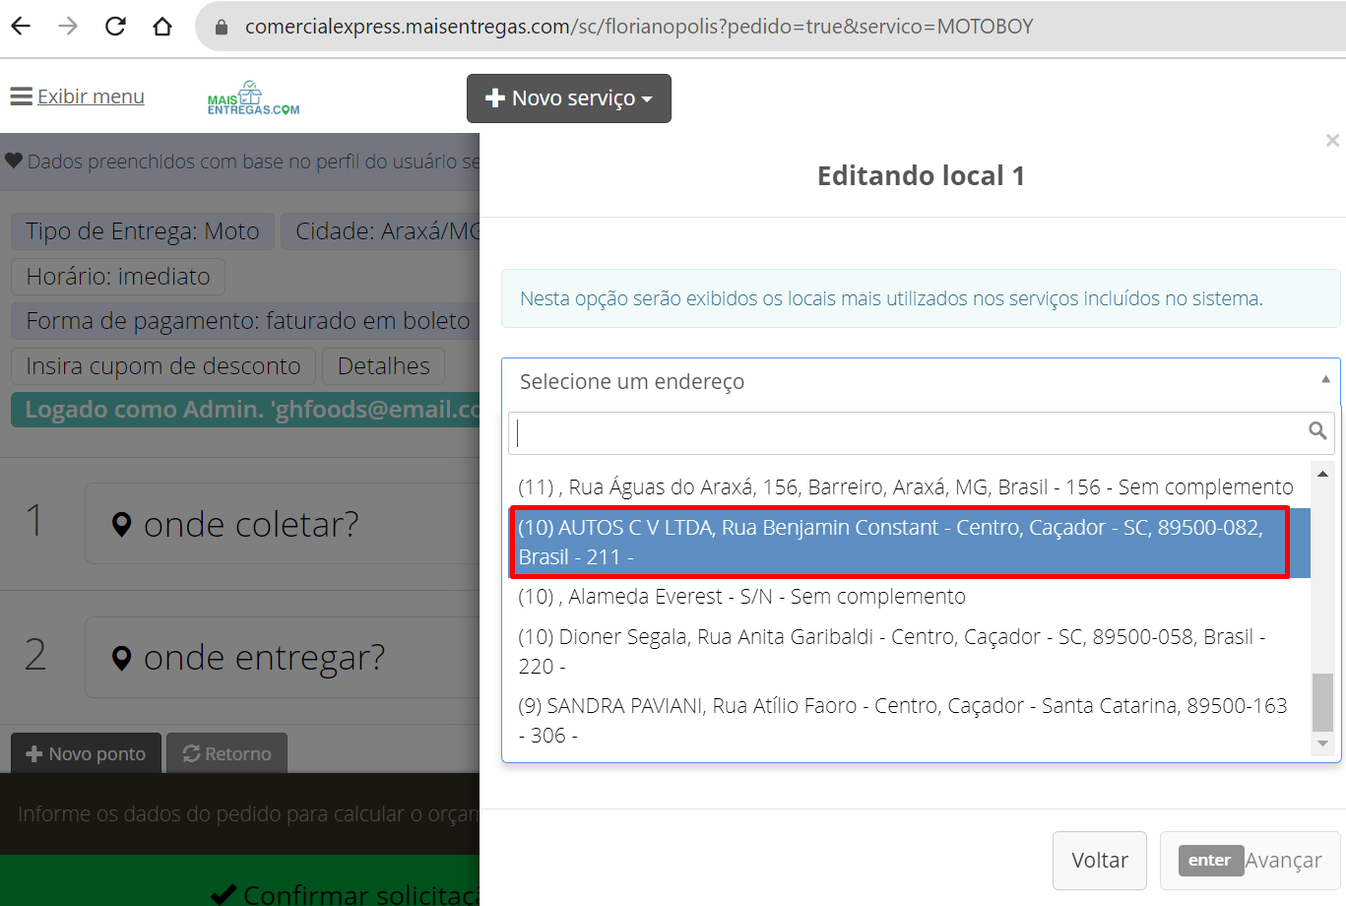Click the padlock site security icon
This screenshot has height=906, width=1346.
coord(222,27)
